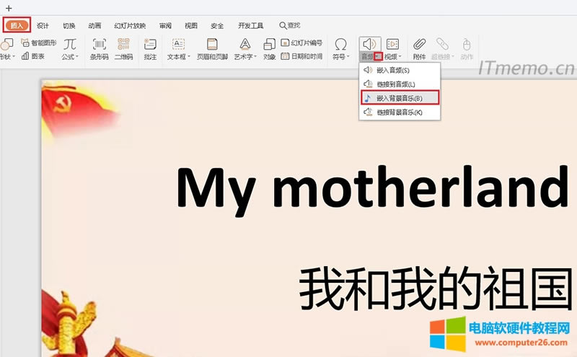
Task: Click the 'My motherland' title text
Action: (371, 188)
